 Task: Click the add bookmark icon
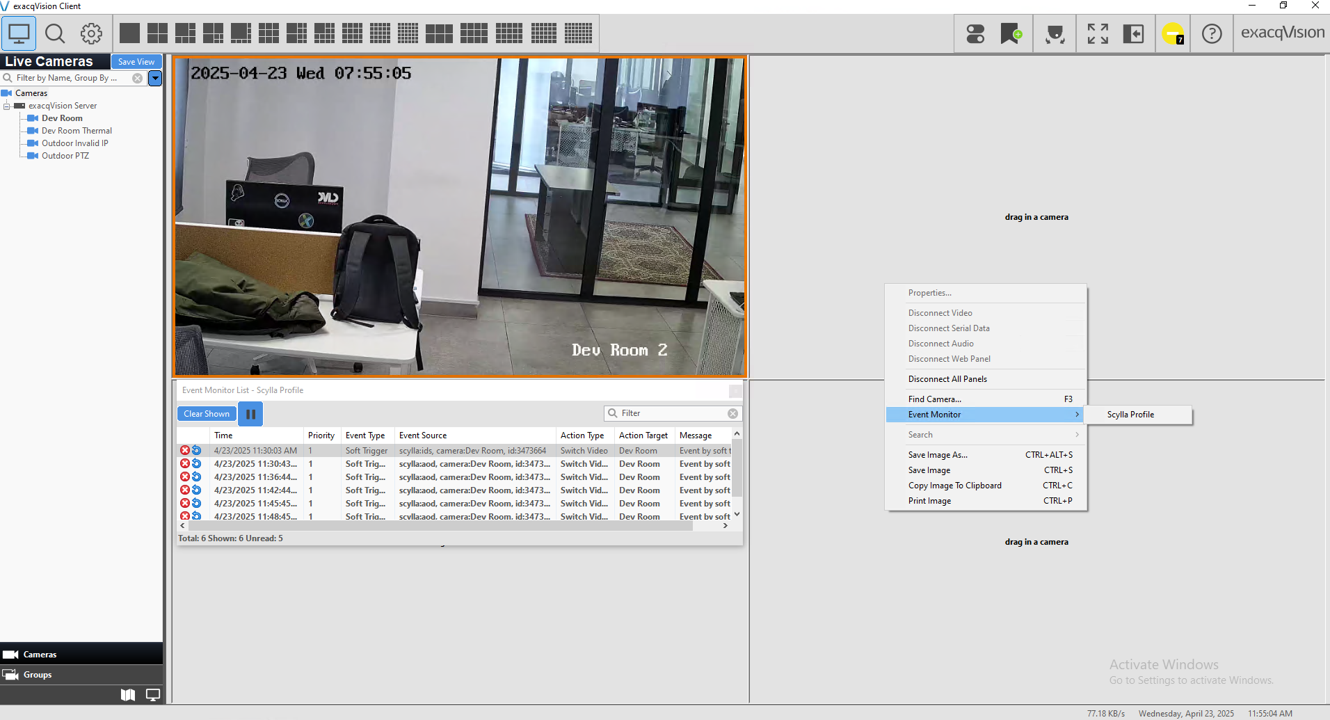(1011, 33)
